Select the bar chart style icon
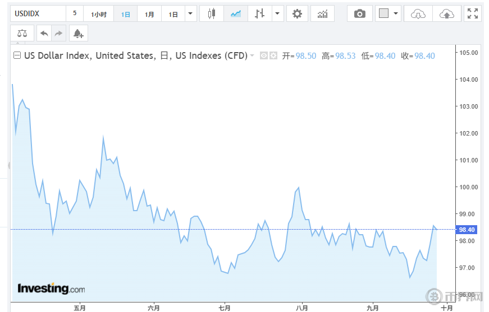Screen dimensions: 489x312 259,14
